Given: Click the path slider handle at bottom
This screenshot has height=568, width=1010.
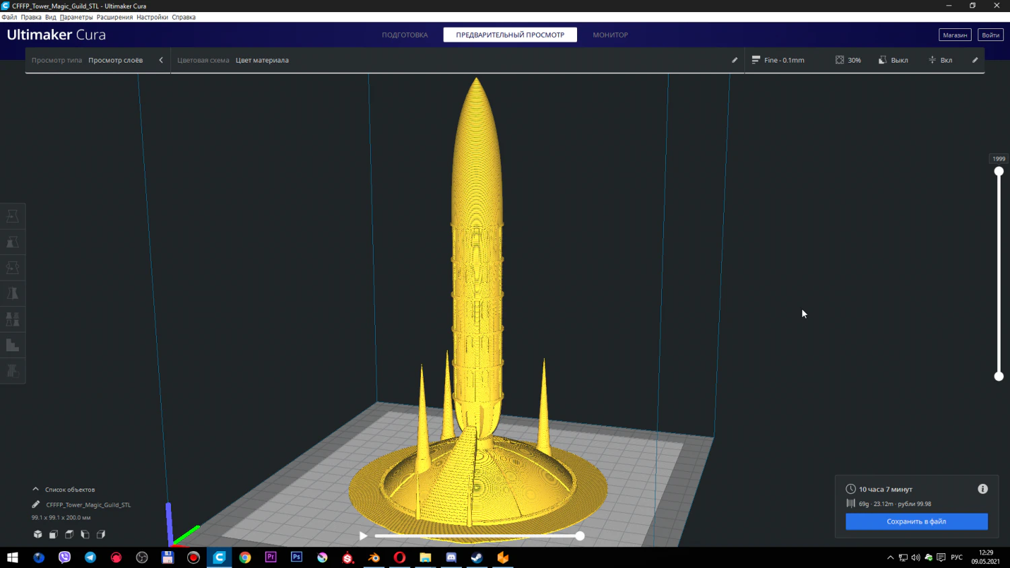Looking at the screenshot, I should click(580, 536).
